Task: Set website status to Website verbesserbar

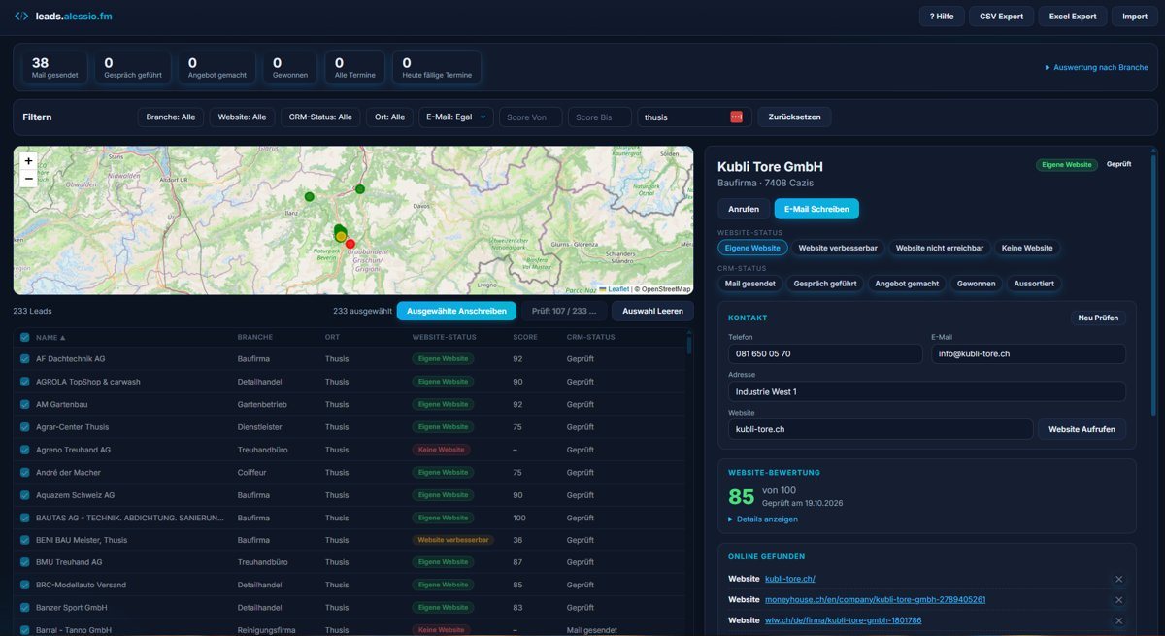Action: tap(838, 248)
